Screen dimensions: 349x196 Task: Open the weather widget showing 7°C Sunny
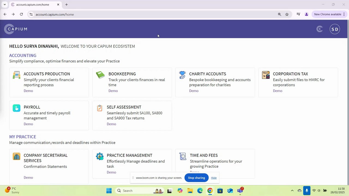click(12, 190)
